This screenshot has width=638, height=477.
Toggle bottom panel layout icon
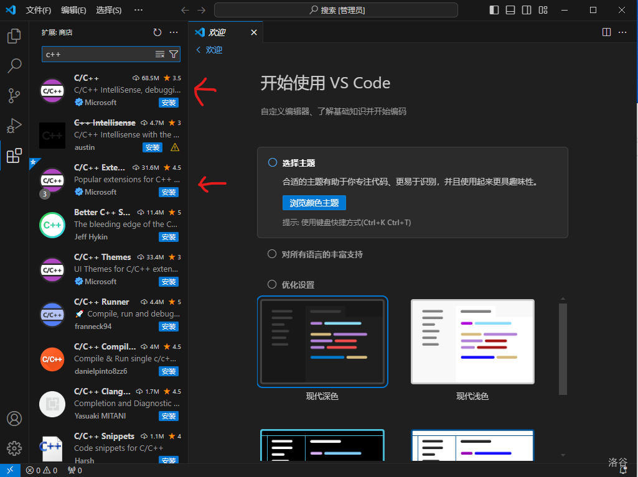[510, 10]
